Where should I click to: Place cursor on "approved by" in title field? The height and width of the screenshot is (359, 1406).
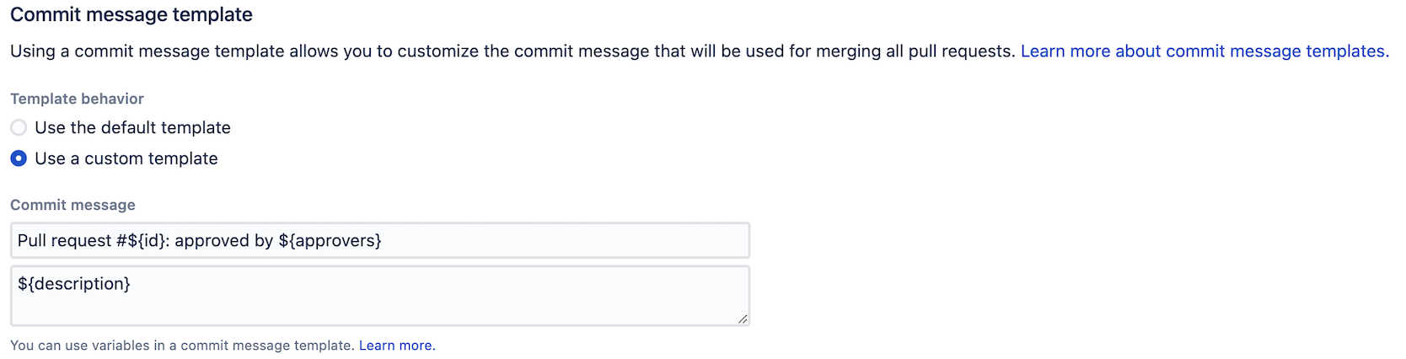point(223,241)
